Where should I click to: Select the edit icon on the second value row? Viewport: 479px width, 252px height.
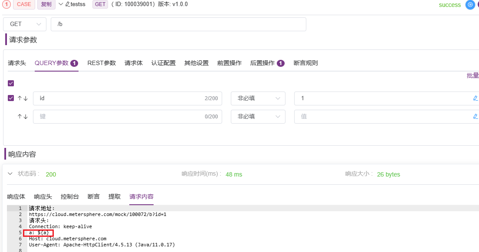point(476,116)
